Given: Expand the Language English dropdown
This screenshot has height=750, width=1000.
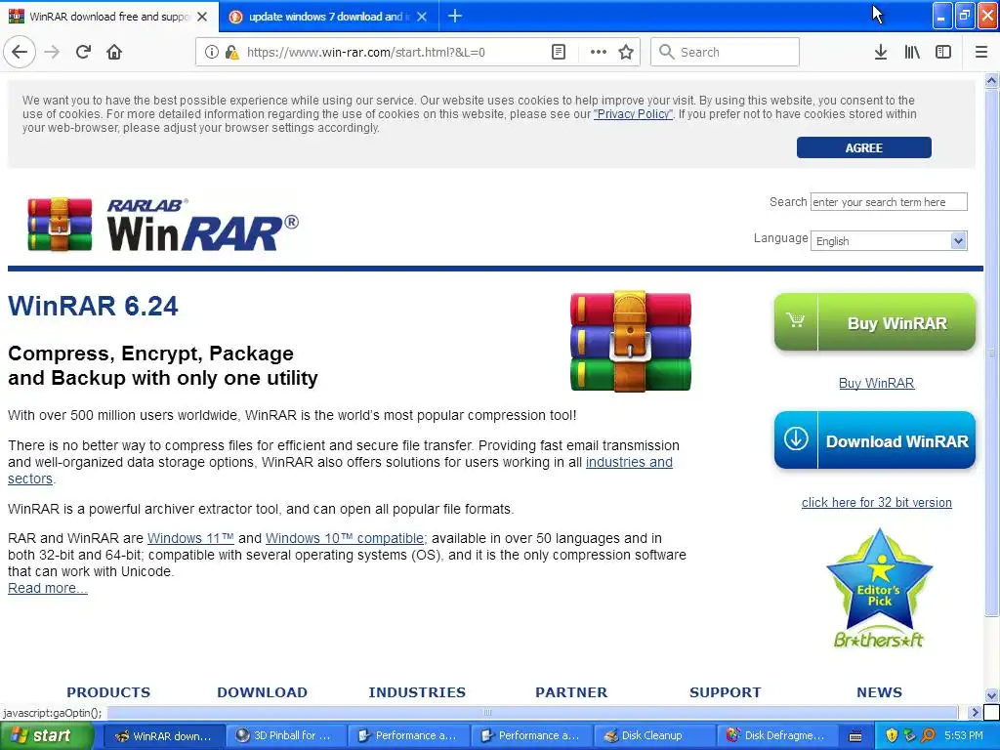Looking at the screenshot, I should pyautogui.click(x=889, y=240).
